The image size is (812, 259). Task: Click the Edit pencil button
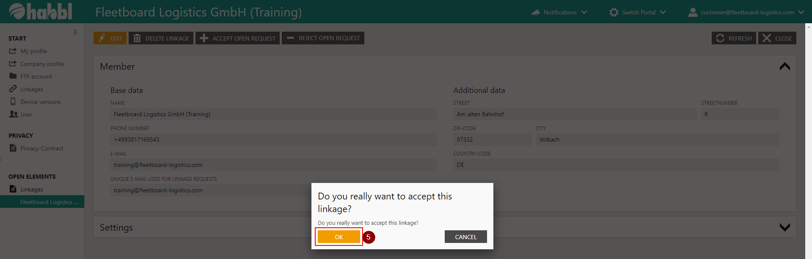[110, 38]
